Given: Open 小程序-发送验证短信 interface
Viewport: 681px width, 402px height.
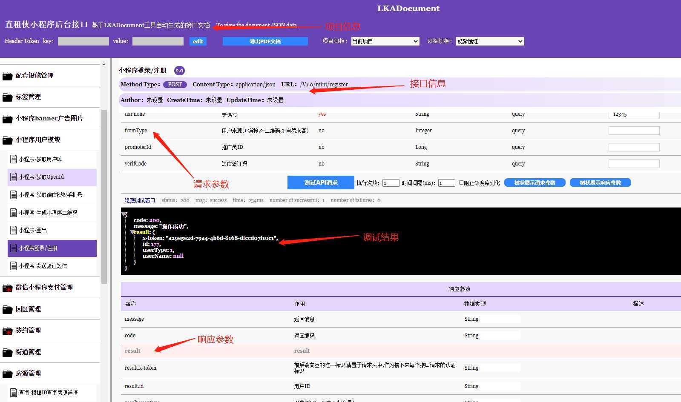Looking at the screenshot, I should (52, 266).
